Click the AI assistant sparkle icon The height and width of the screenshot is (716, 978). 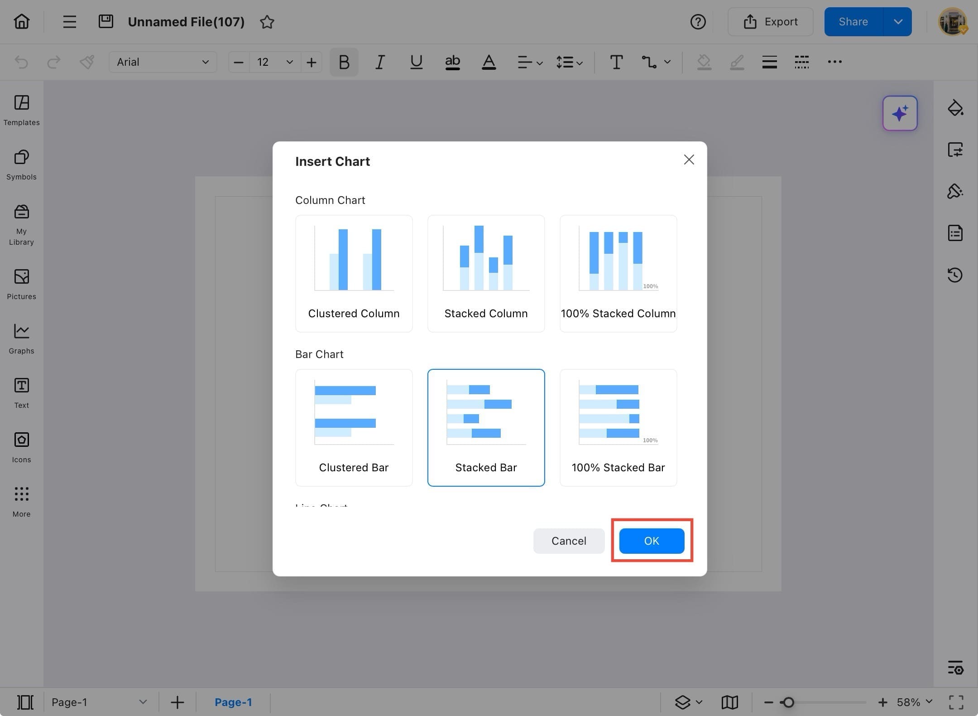click(x=899, y=113)
